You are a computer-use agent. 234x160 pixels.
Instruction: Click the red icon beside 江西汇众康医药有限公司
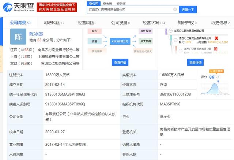point(215,49)
